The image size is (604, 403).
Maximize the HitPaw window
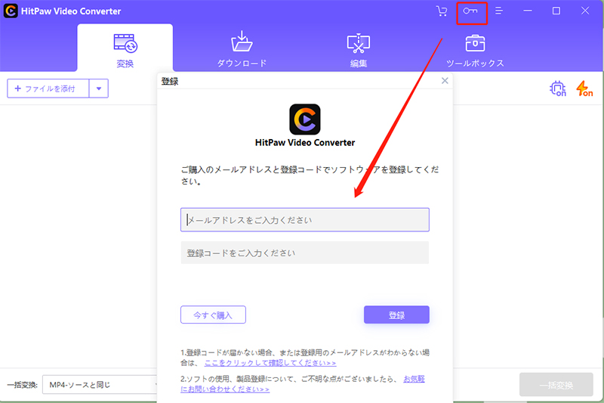tap(556, 11)
